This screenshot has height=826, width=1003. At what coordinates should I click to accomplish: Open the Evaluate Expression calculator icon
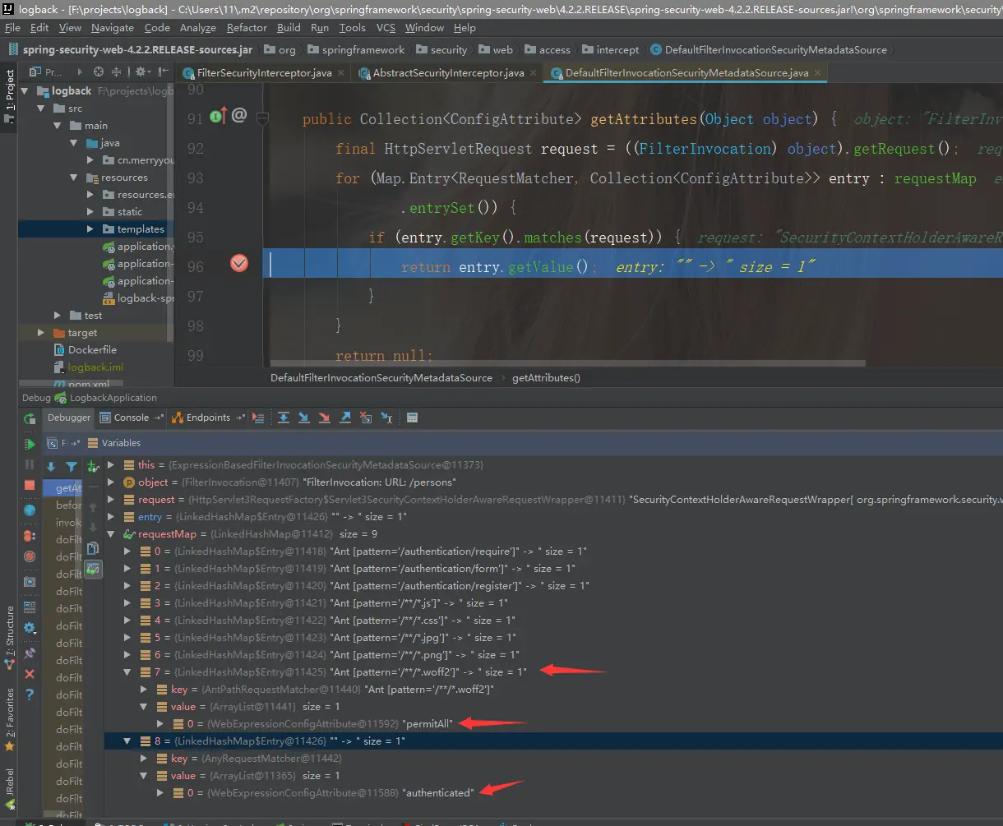pyautogui.click(x=412, y=418)
